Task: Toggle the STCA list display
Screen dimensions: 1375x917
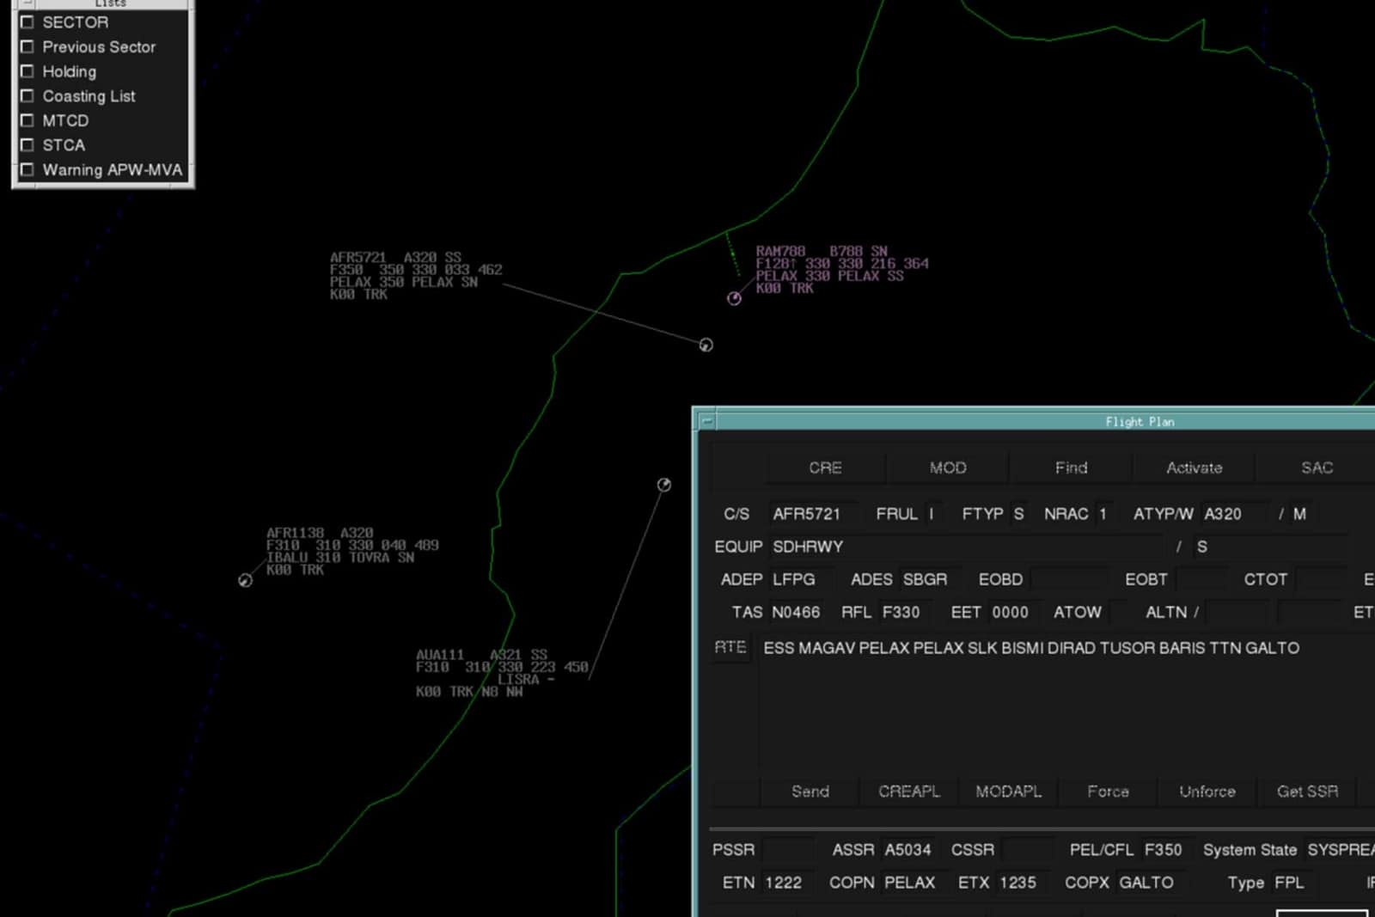Action: (27, 145)
